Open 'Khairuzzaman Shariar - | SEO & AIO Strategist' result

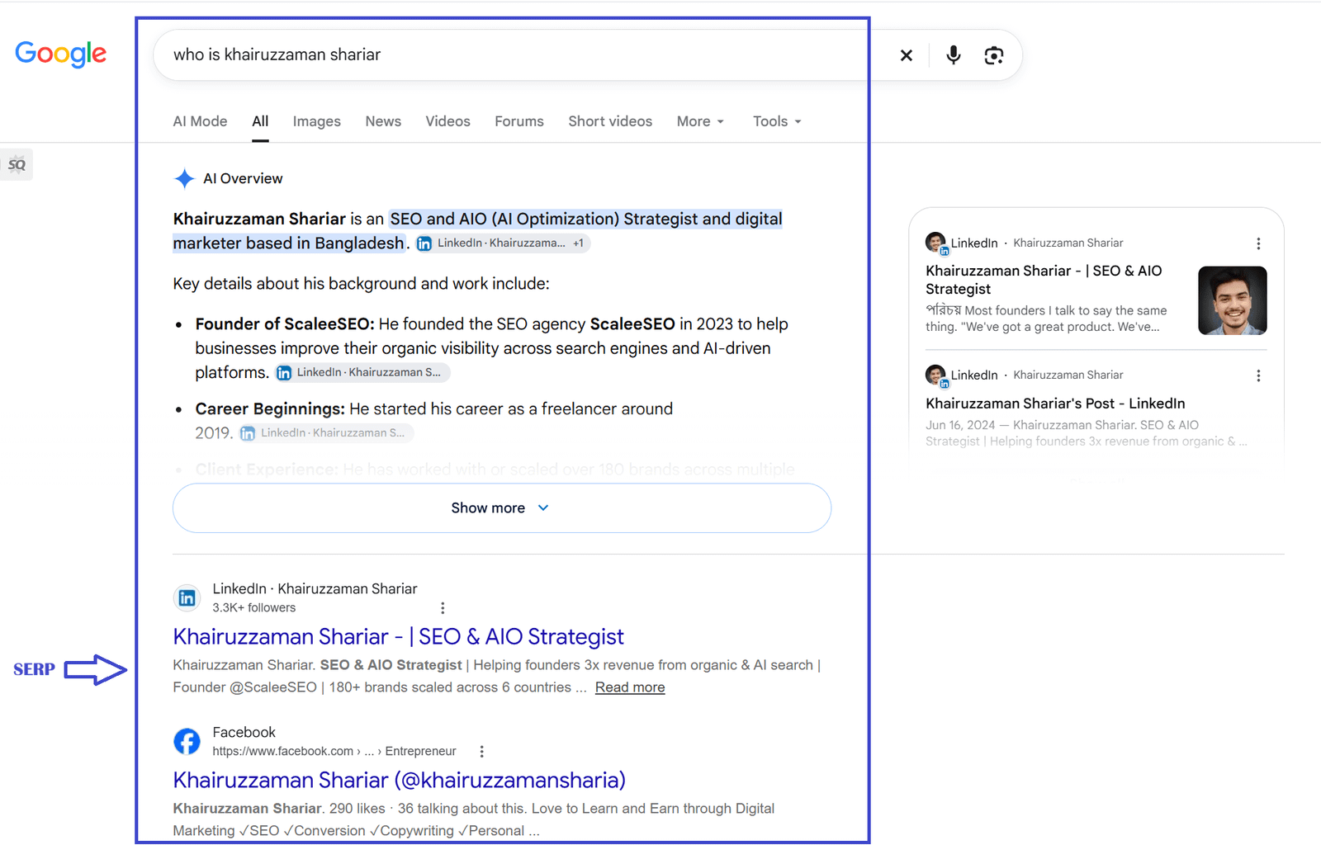398,637
